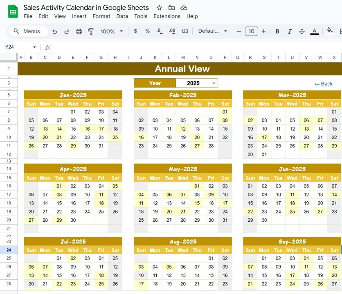
Task: Open the Format menu
Action: pos(101,16)
